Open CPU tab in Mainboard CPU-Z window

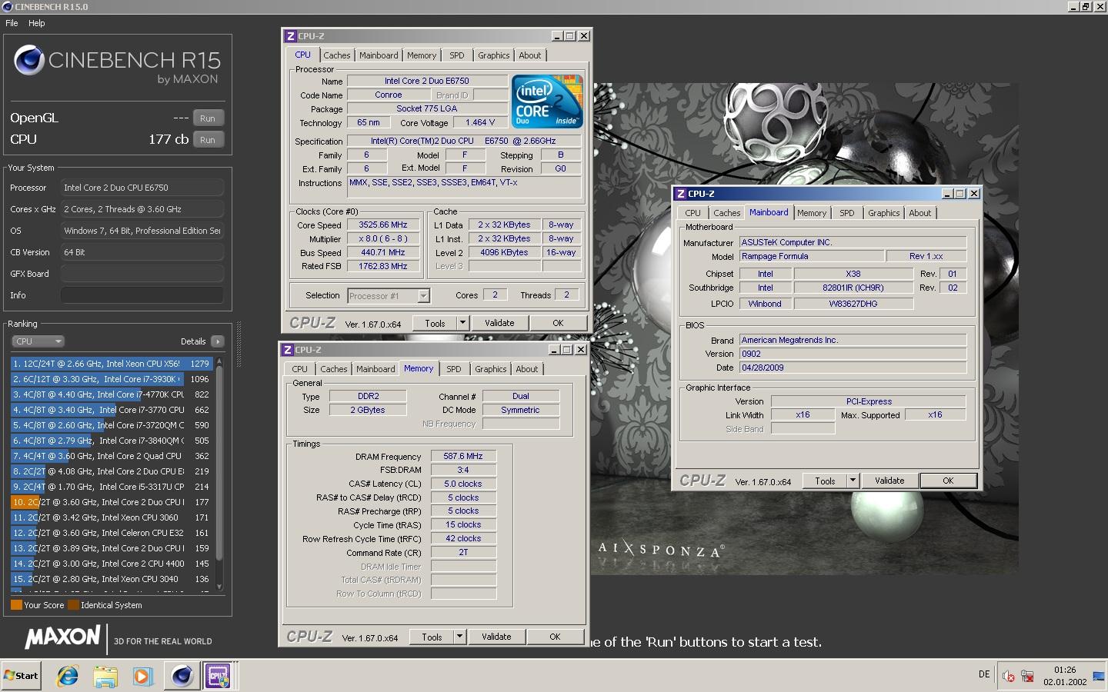[x=692, y=213]
